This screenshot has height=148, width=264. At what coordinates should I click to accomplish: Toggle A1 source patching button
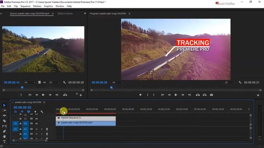15,129
